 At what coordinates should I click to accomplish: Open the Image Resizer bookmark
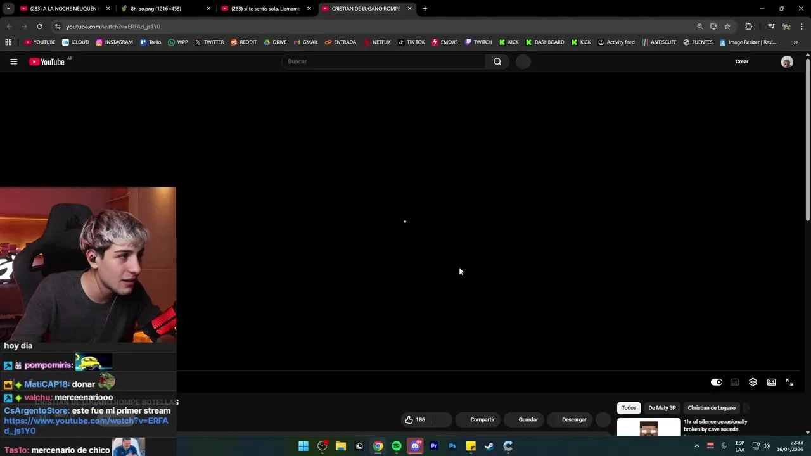click(748, 42)
